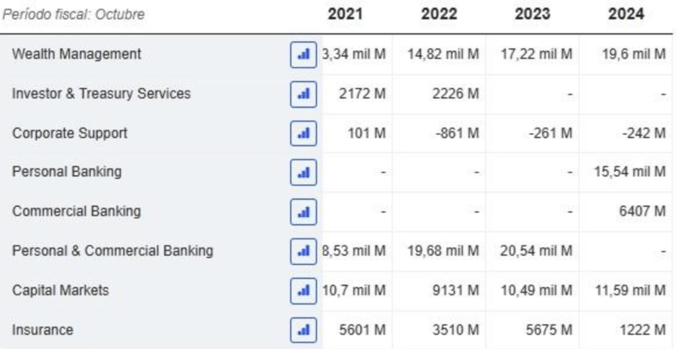Click Commercial Banking bar chart icon

[304, 212]
